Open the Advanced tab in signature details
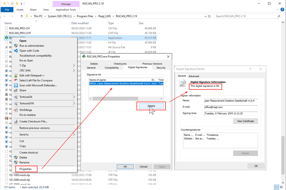 point(194,76)
